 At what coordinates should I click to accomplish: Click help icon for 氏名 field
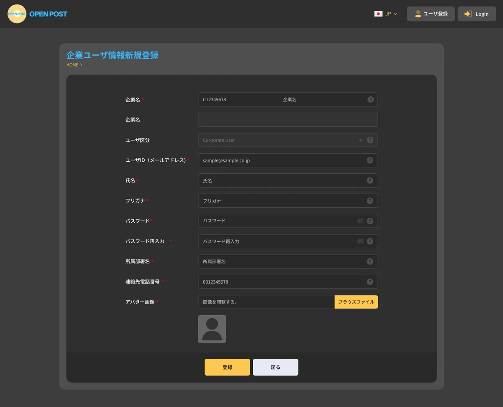coord(370,180)
